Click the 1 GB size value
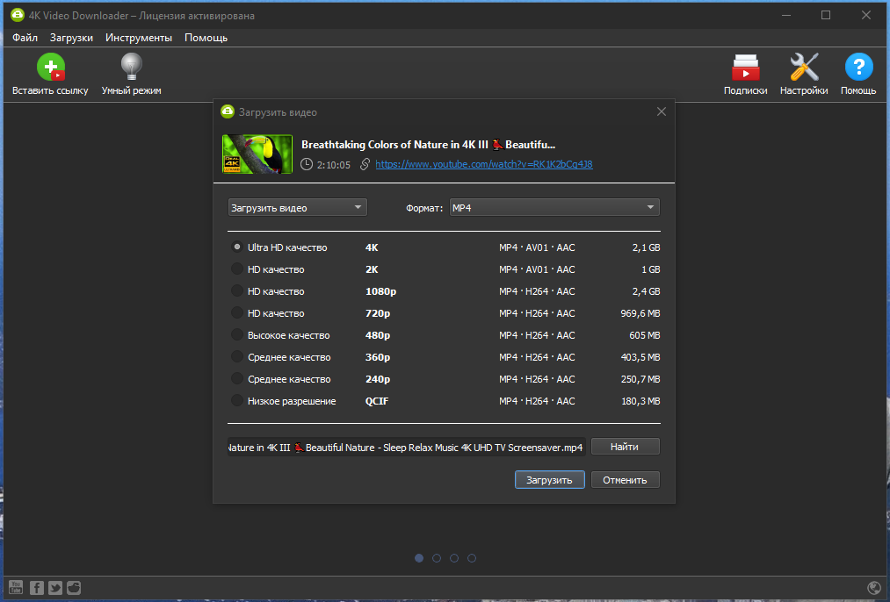The height and width of the screenshot is (602, 890). pos(650,269)
